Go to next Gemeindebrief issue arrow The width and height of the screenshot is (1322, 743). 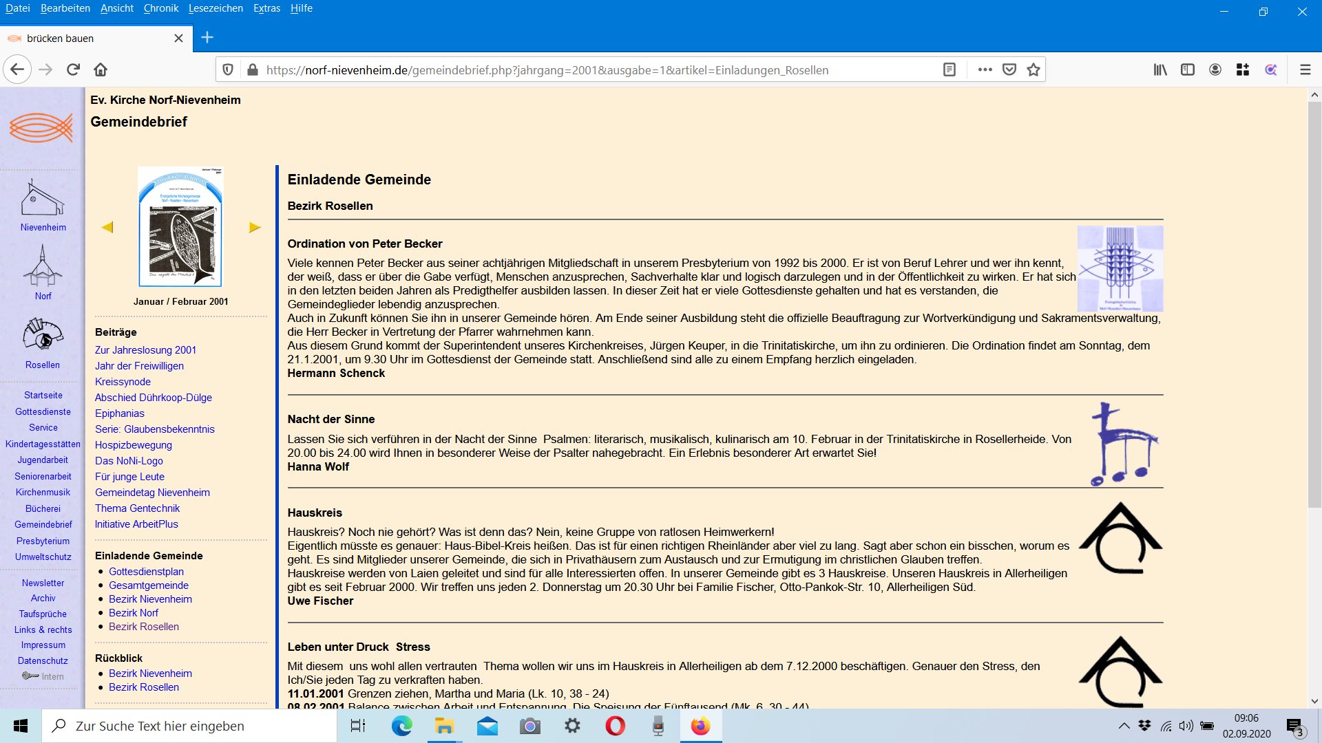tap(255, 227)
